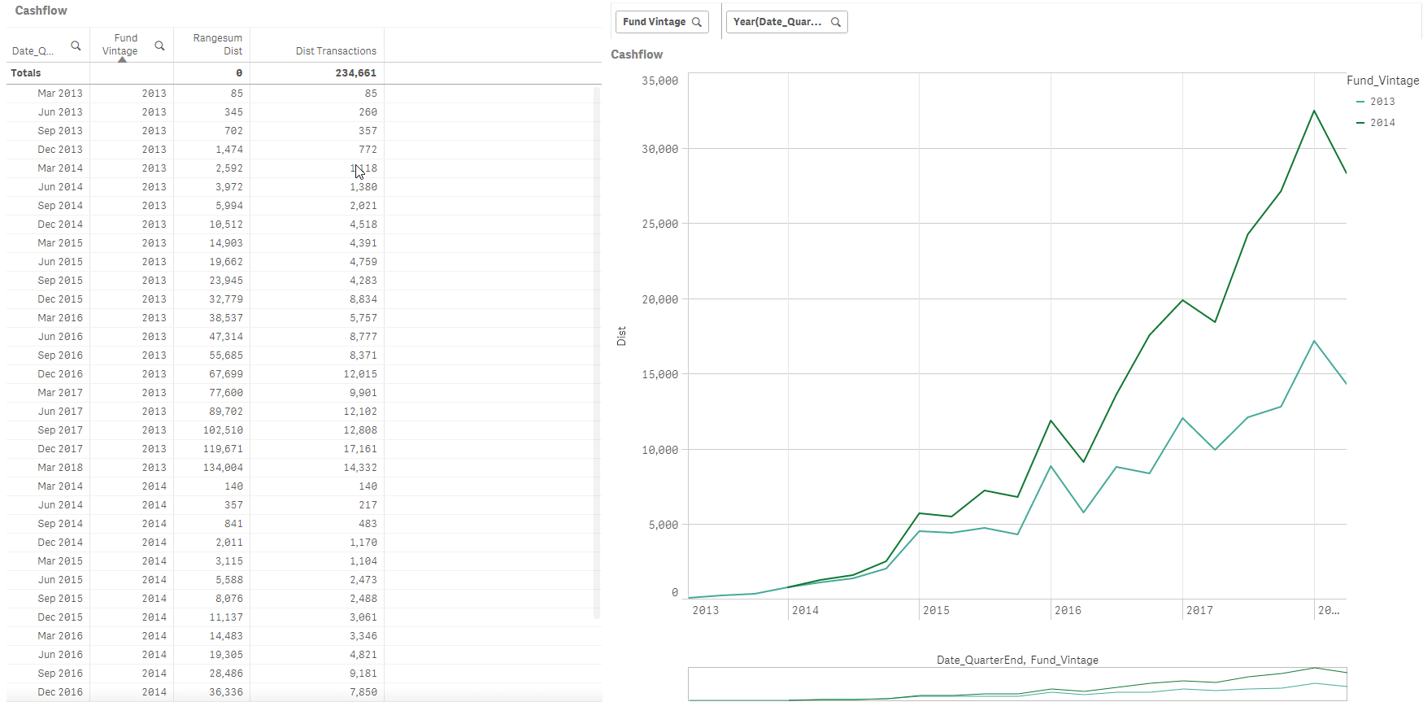1423x715 pixels.
Task: Click the Dist Transactions value 17,161
Action: (360, 449)
